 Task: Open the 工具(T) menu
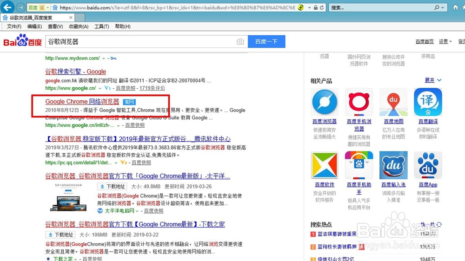[x=101, y=26]
